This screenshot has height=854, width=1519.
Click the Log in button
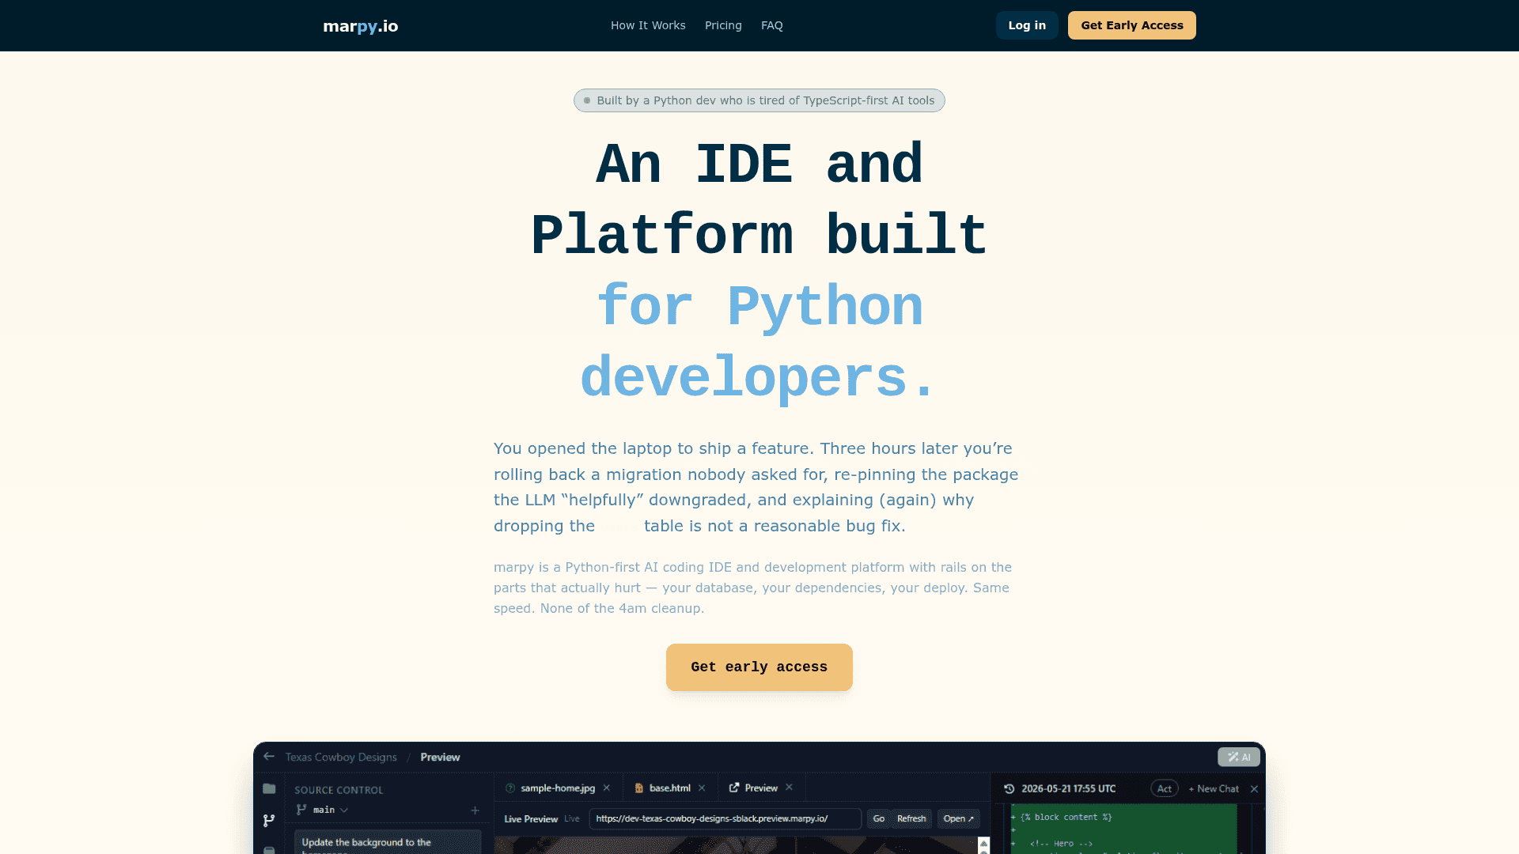[x=1027, y=25]
